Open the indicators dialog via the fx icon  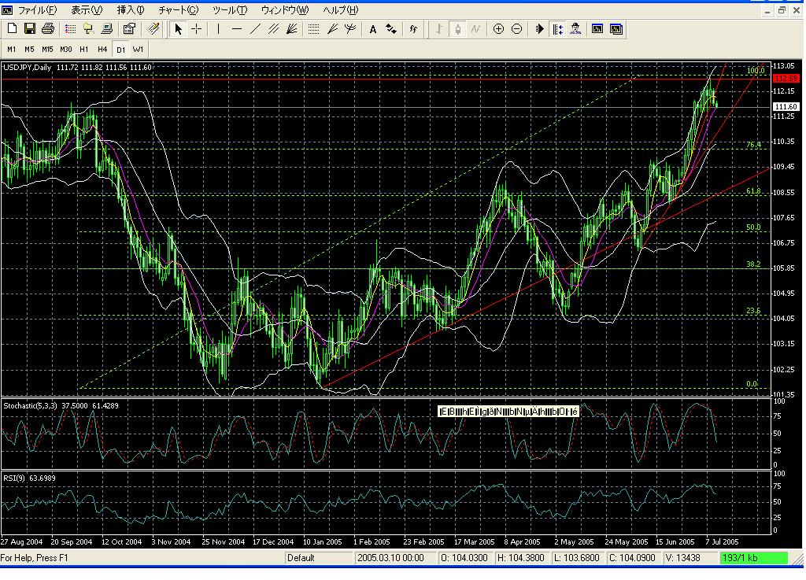(x=413, y=29)
